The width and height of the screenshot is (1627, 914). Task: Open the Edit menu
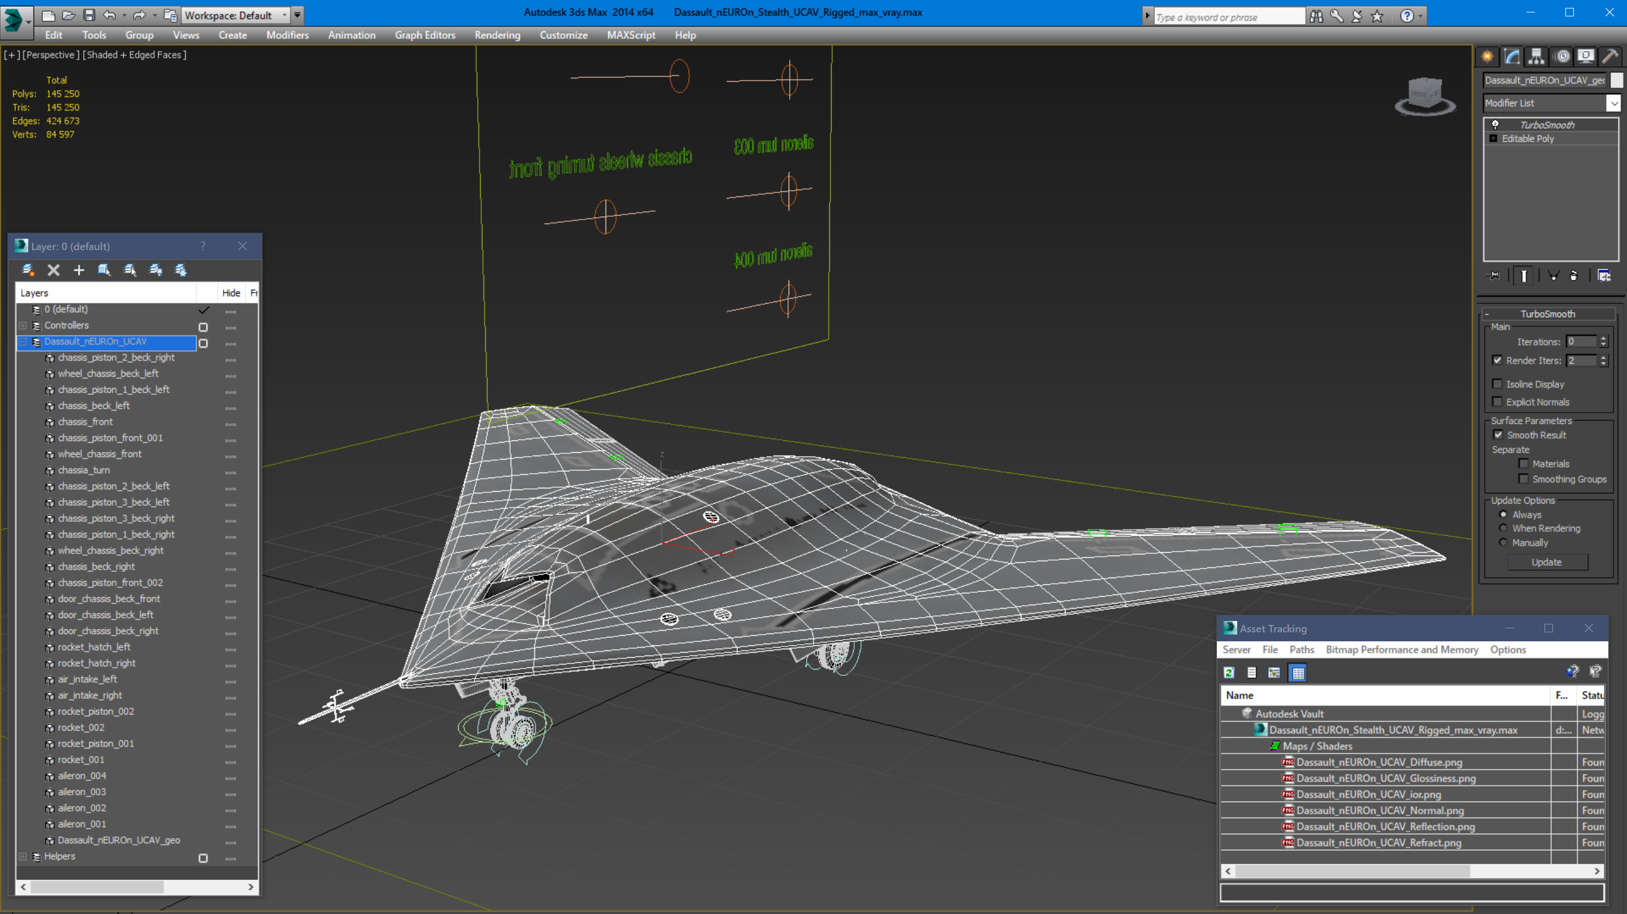tap(54, 36)
